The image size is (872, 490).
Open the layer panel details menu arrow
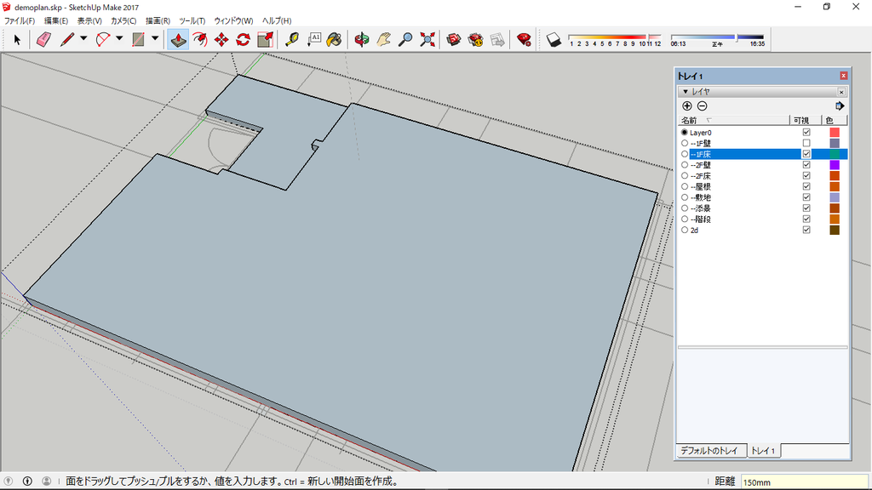tap(840, 106)
